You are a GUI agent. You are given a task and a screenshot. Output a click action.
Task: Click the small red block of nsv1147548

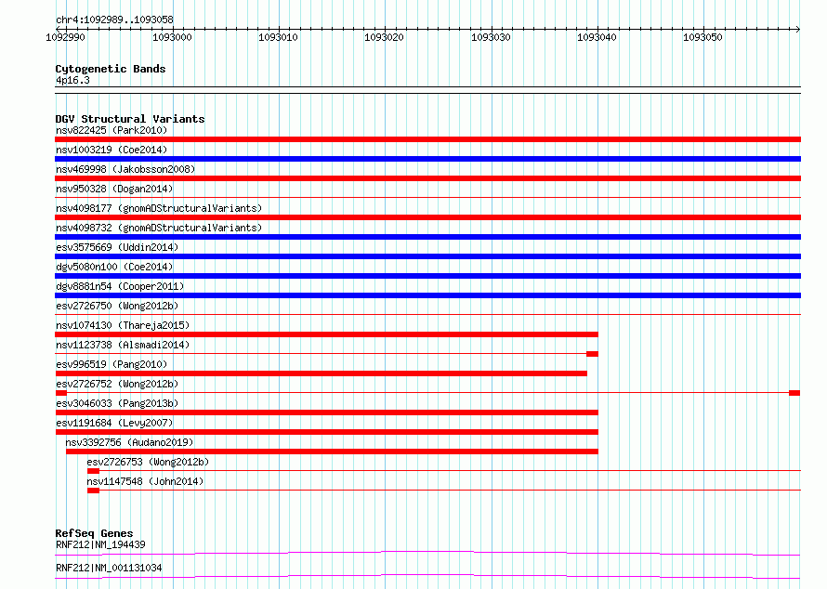pyautogui.click(x=93, y=491)
